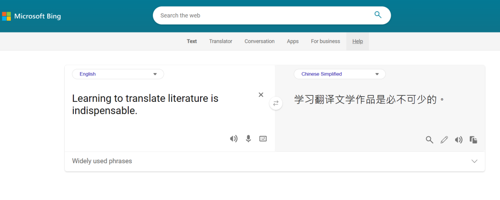
Task: Open the Apps tab
Action: [293, 42]
